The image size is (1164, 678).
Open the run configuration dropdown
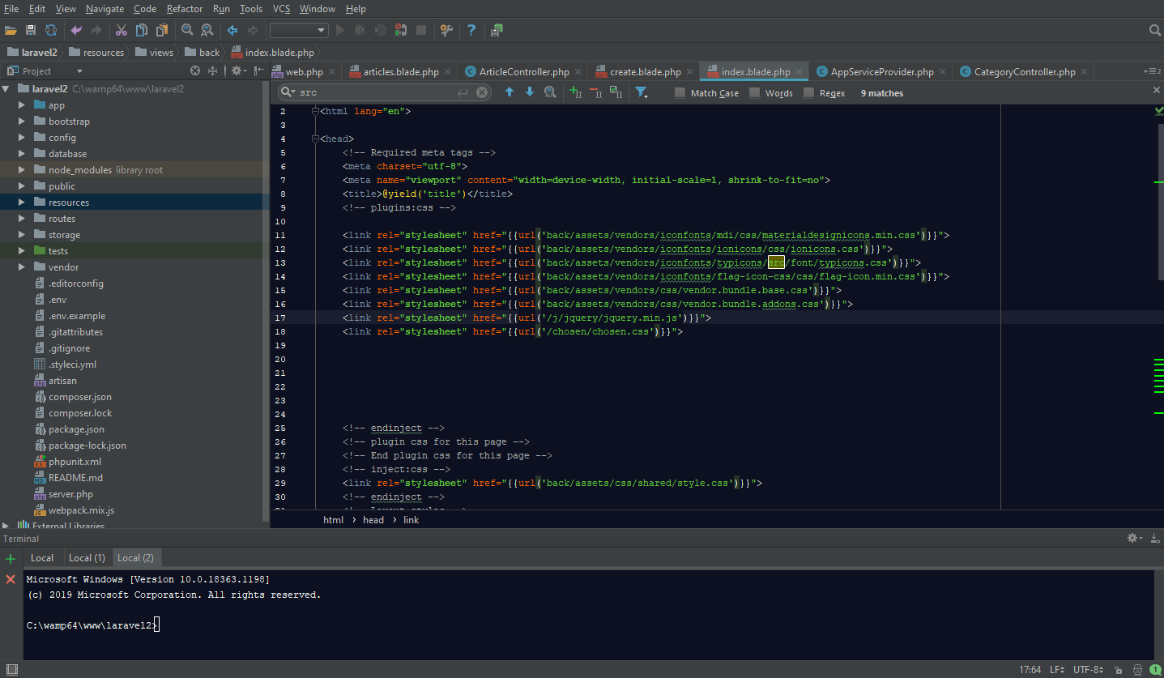[x=299, y=30]
